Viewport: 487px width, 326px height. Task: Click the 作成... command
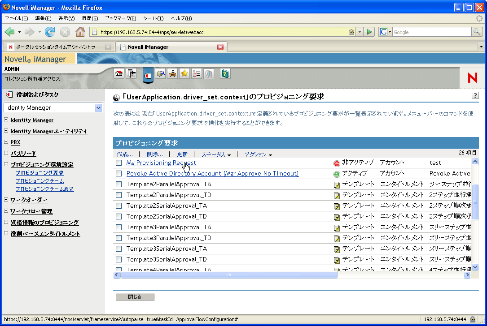[x=125, y=154]
